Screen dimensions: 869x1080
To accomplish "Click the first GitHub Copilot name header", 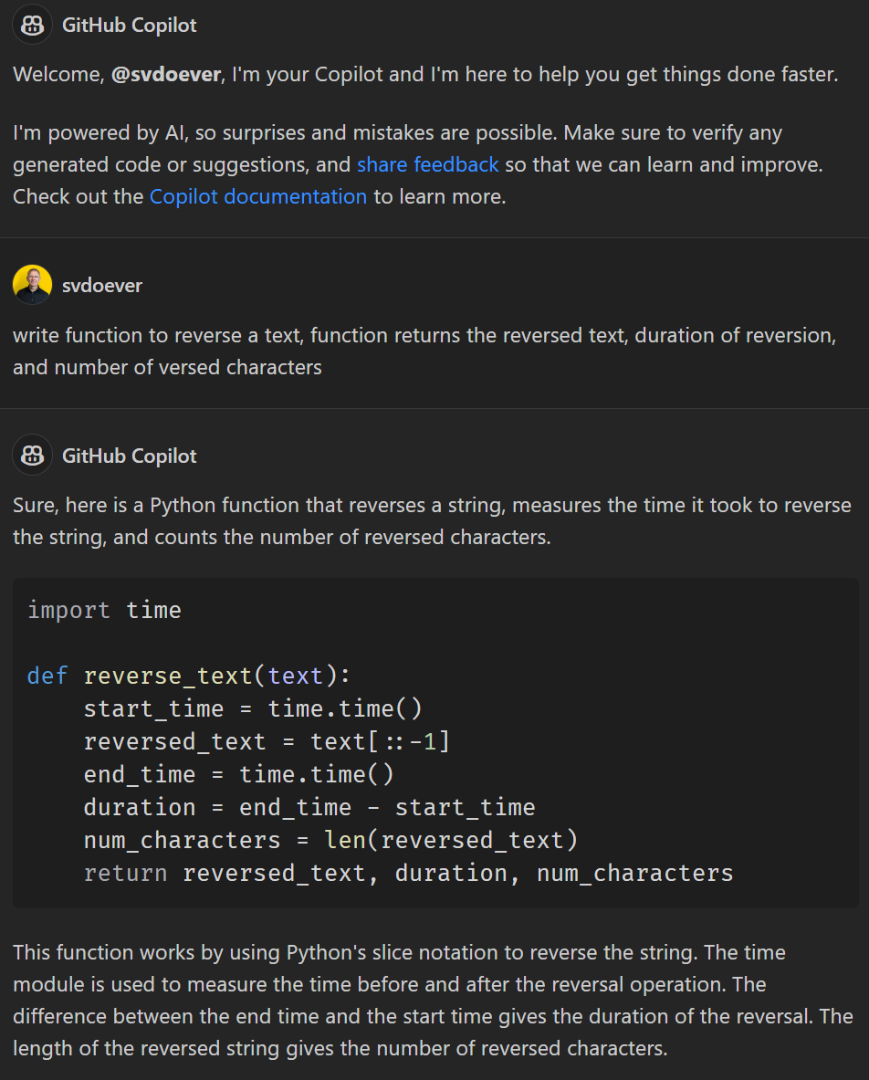I will click(x=130, y=26).
